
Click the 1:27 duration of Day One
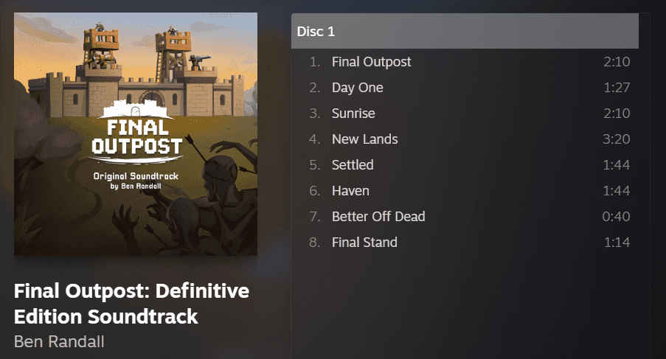coord(617,88)
